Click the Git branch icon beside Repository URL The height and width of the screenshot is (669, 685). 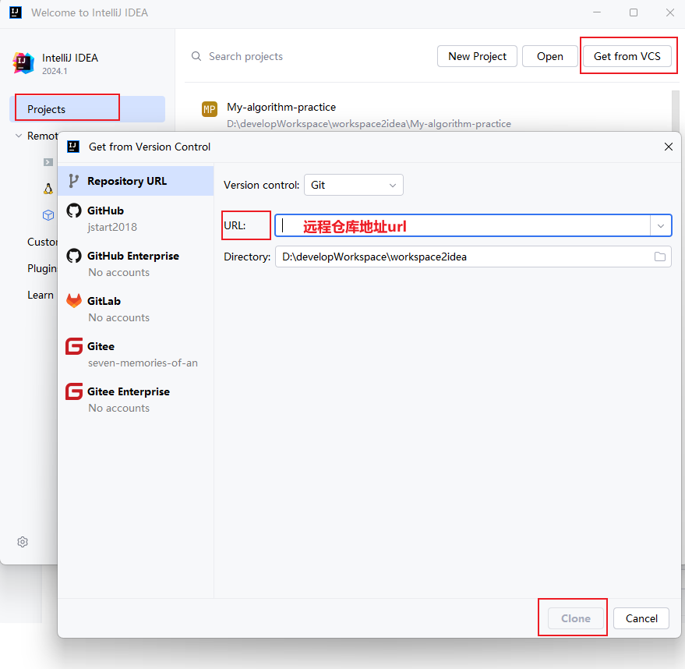[74, 181]
